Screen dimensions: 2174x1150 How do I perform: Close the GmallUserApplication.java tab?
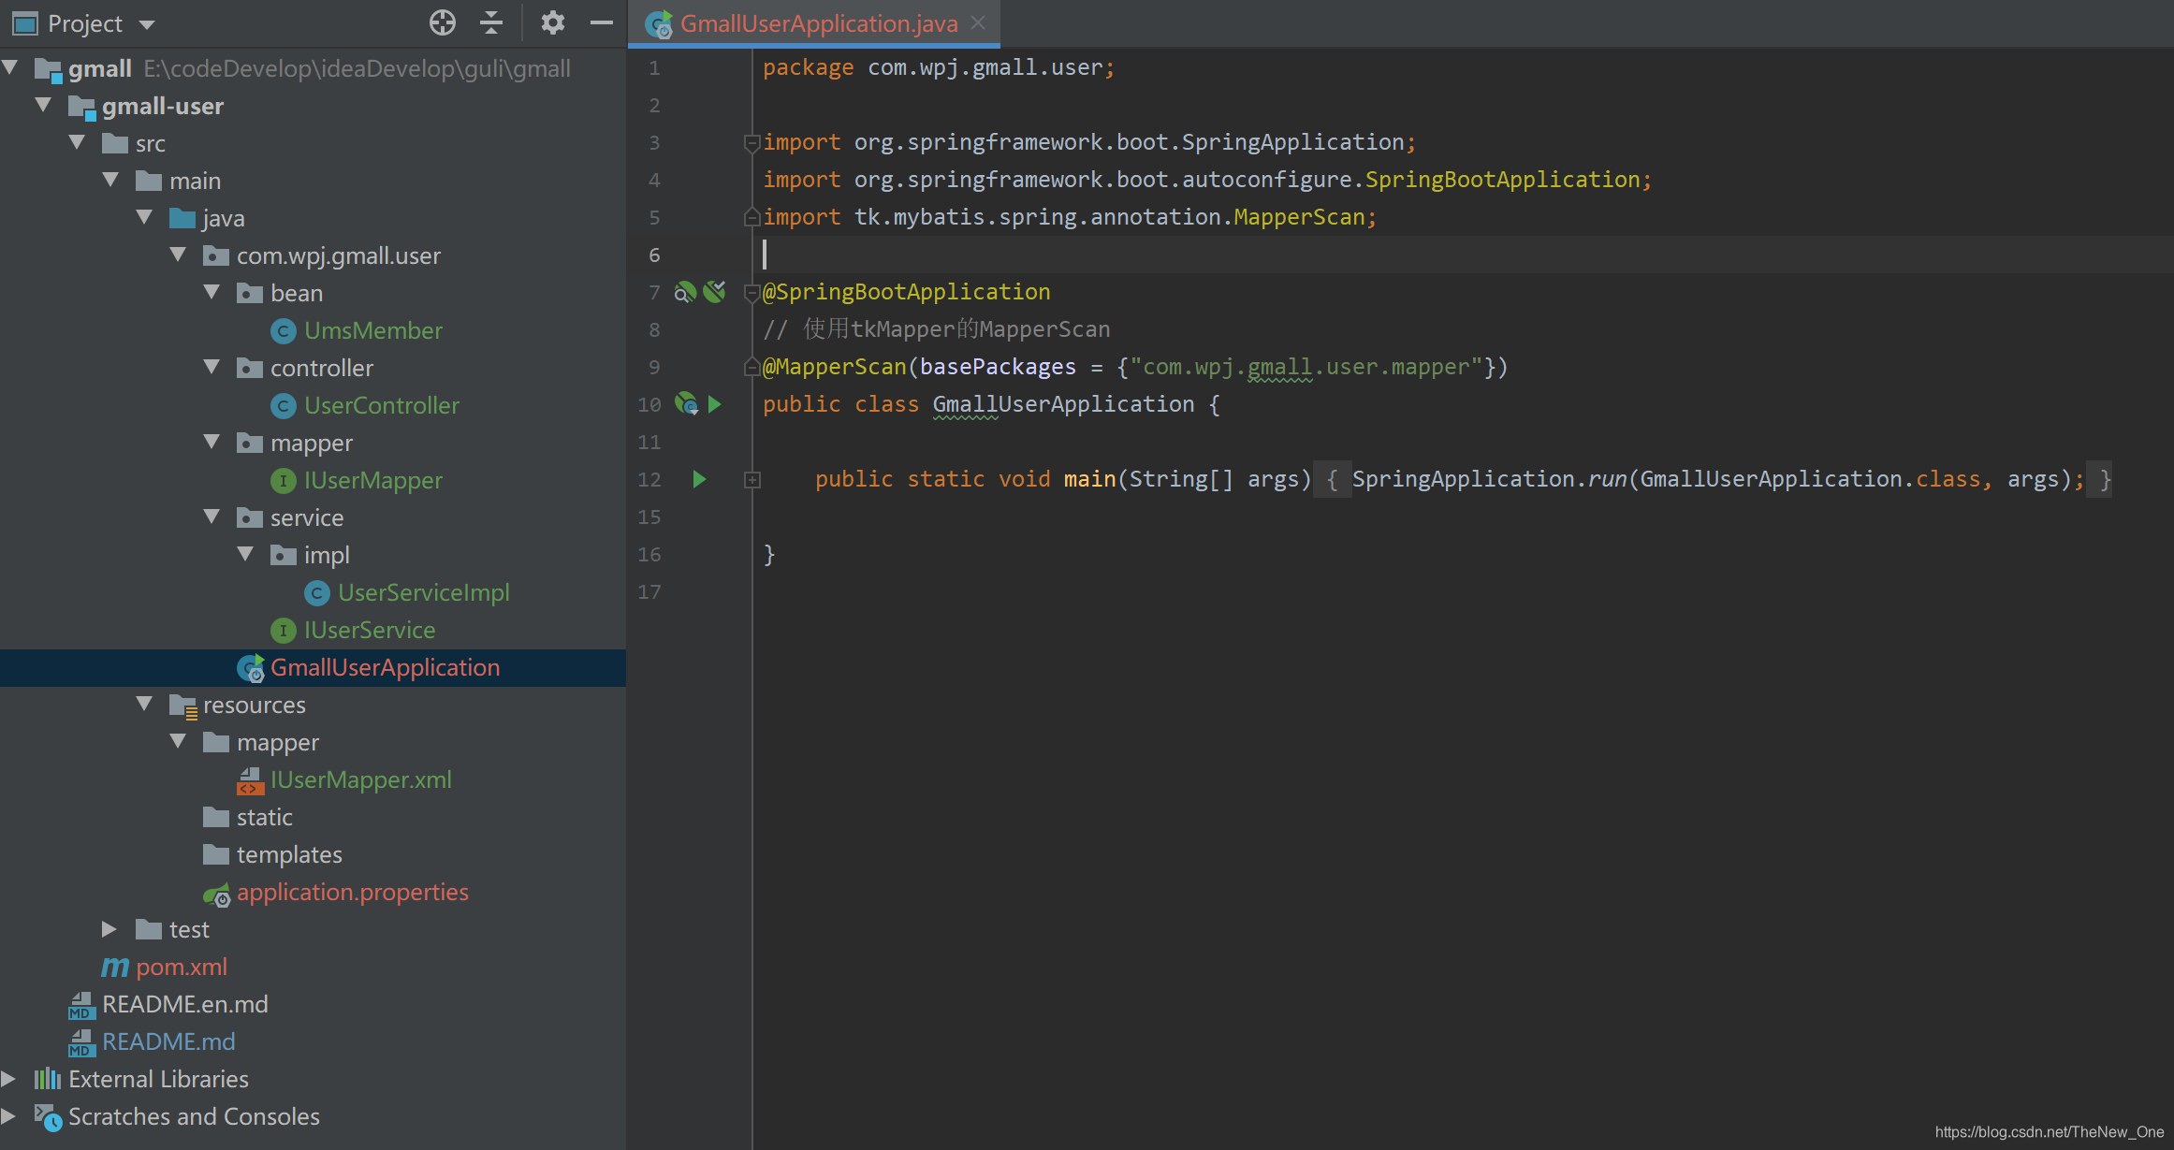pyautogui.click(x=978, y=22)
